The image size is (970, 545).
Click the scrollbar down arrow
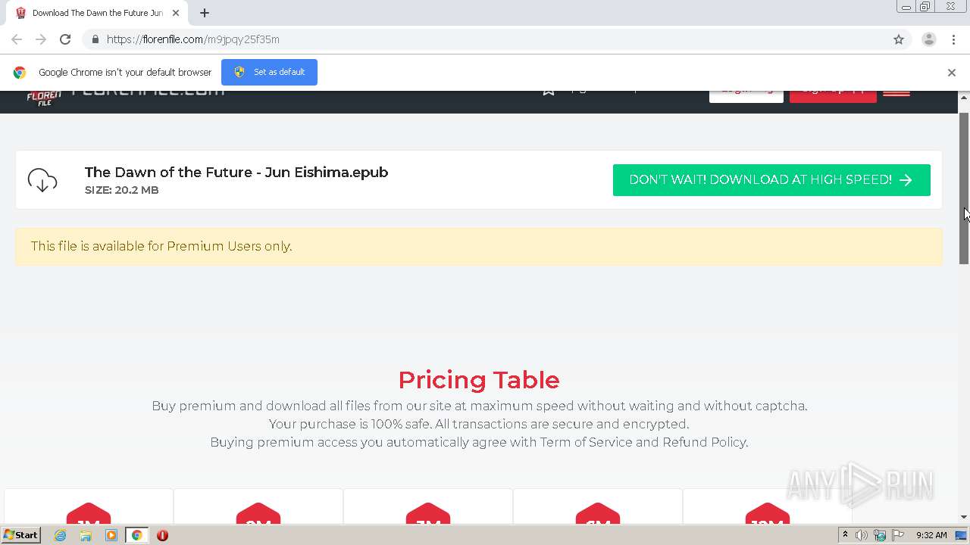tap(965, 517)
